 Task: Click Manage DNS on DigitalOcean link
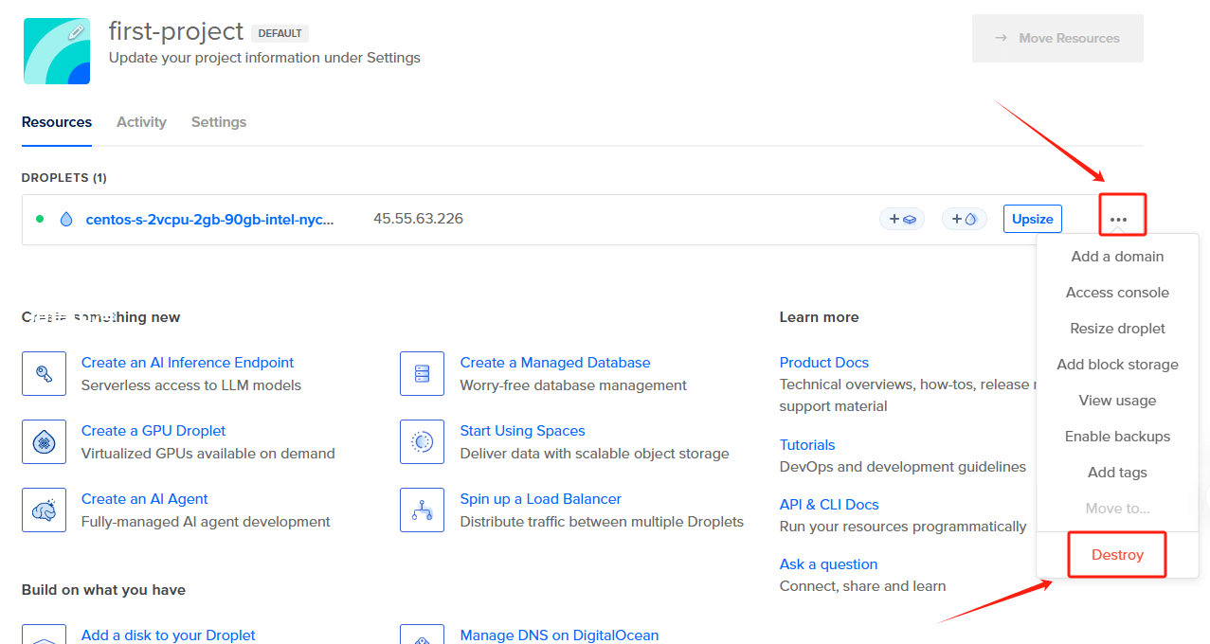[559, 635]
